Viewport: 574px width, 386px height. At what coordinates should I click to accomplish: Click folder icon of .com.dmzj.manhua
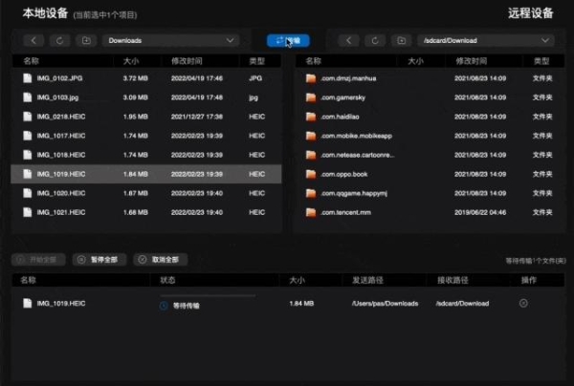(311, 78)
